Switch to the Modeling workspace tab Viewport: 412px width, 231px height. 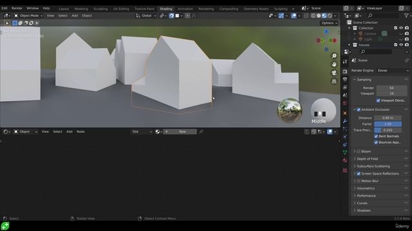coord(81,8)
